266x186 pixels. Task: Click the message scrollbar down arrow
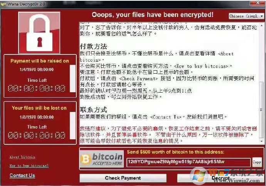261,141
